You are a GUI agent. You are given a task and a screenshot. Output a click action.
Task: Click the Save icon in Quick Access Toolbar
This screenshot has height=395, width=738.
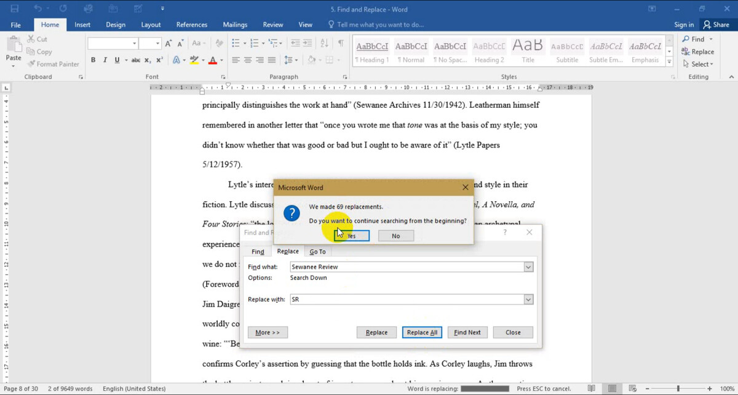[x=15, y=9]
